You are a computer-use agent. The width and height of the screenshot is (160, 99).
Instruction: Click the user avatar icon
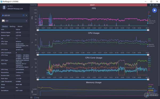4,7
